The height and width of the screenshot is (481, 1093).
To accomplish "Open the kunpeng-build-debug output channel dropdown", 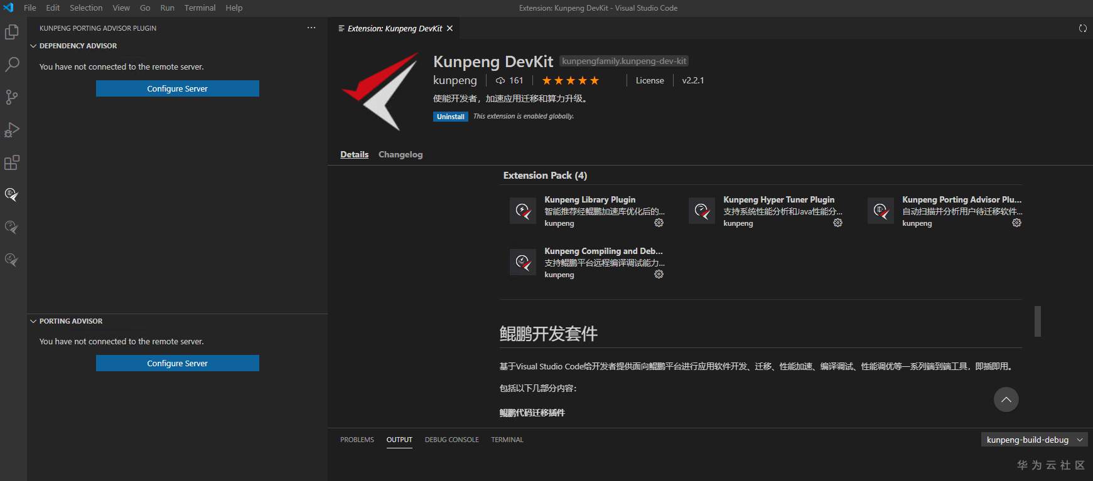I will (x=1034, y=440).
